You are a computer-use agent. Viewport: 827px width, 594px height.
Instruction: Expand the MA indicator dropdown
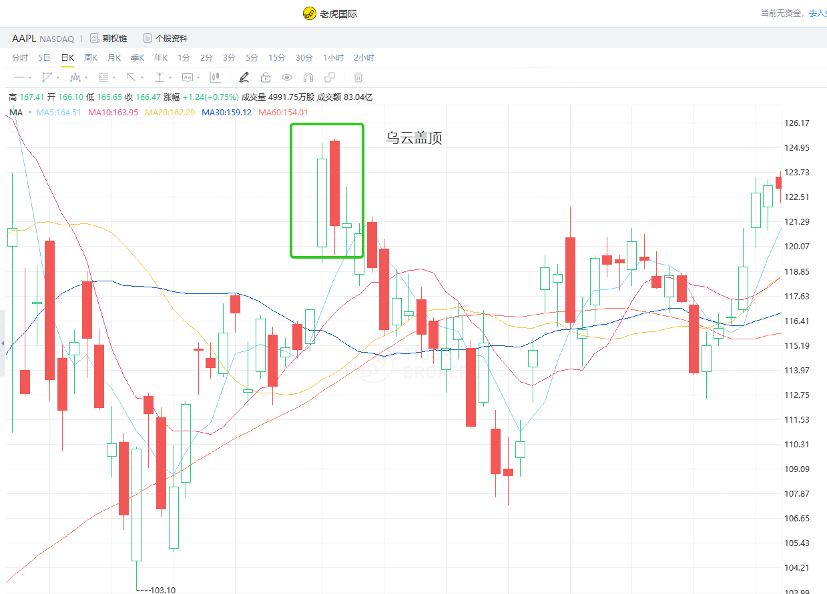[30, 113]
